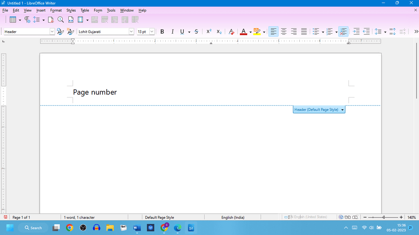Expand the underline style dropdown arrow

tap(189, 32)
